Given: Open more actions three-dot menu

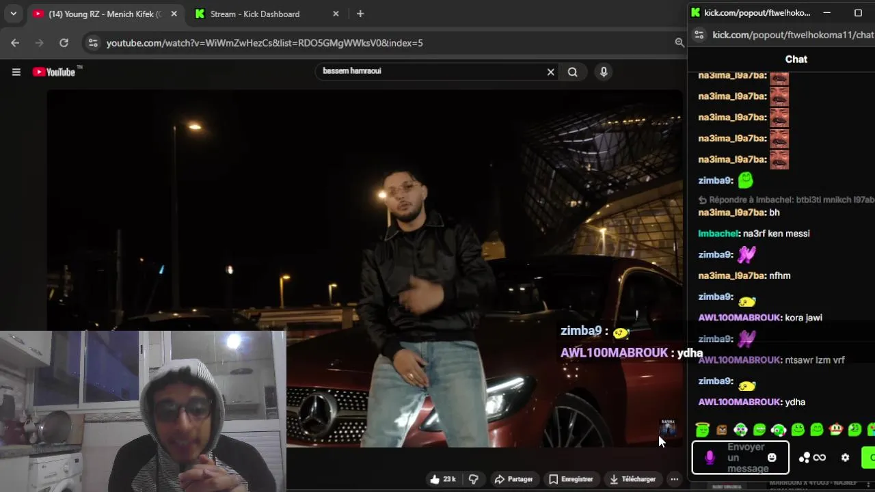Looking at the screenshot, I should pyautogui.click(x=674, y=479).
